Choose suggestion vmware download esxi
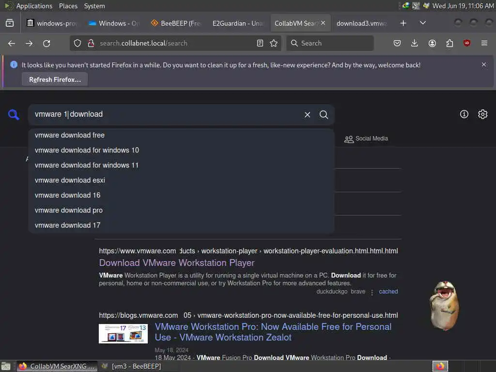496x372 pixels. (181, 180)
